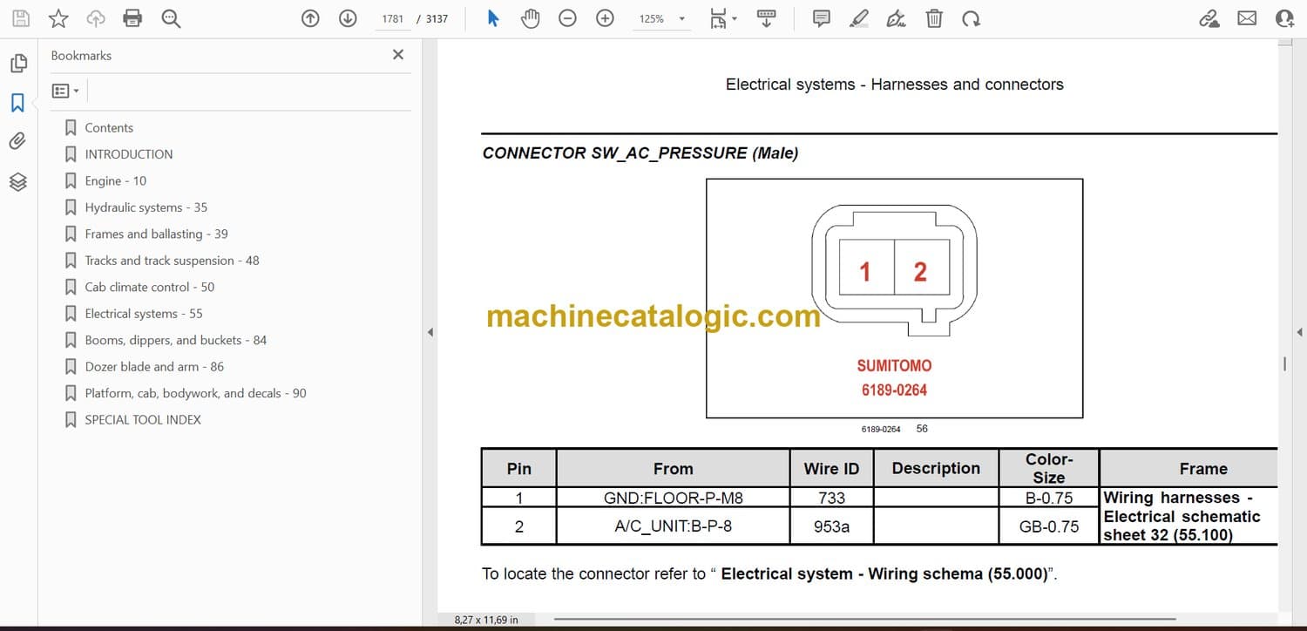
Task: Add a sticky note comment
Action: pos(821,18)
